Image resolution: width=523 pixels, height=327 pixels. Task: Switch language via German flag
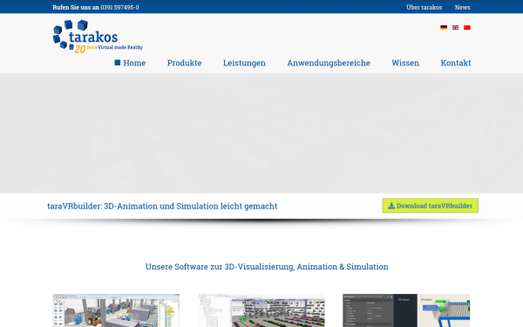(444, 27)
